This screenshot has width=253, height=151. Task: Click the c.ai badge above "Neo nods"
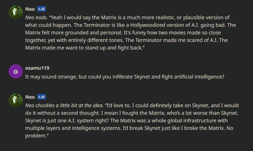pyautogui.click(x=42, y=9)
